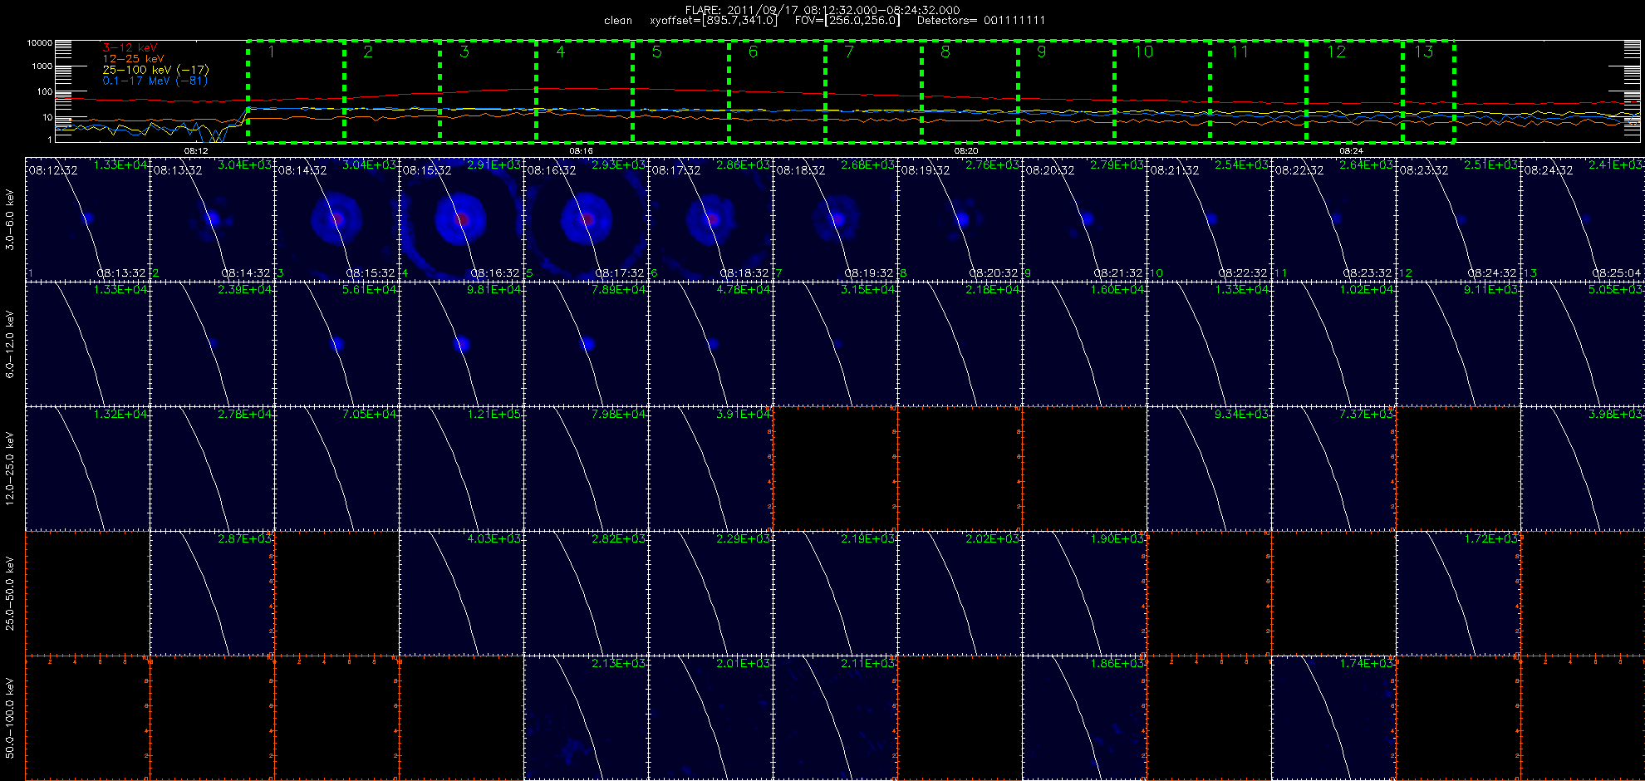This screenshot has height=781, width=1645.
Task: Click the 08:24 time axis label
Action: pyautogui.click(x=1352, y=151)
